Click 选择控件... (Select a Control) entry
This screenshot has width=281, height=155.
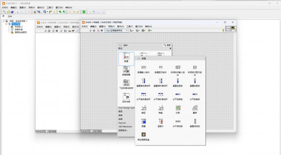point(123,131)
